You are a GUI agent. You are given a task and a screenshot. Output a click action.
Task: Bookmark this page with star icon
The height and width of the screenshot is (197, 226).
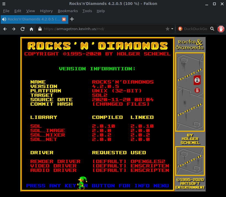coord(168,29)
